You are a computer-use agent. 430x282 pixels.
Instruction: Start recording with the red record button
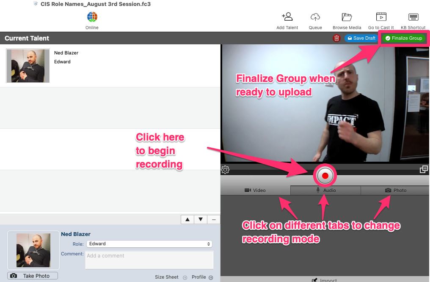(325, 176)
